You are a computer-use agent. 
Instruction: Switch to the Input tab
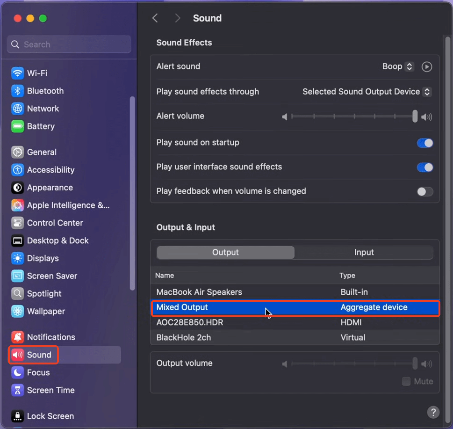364,252
